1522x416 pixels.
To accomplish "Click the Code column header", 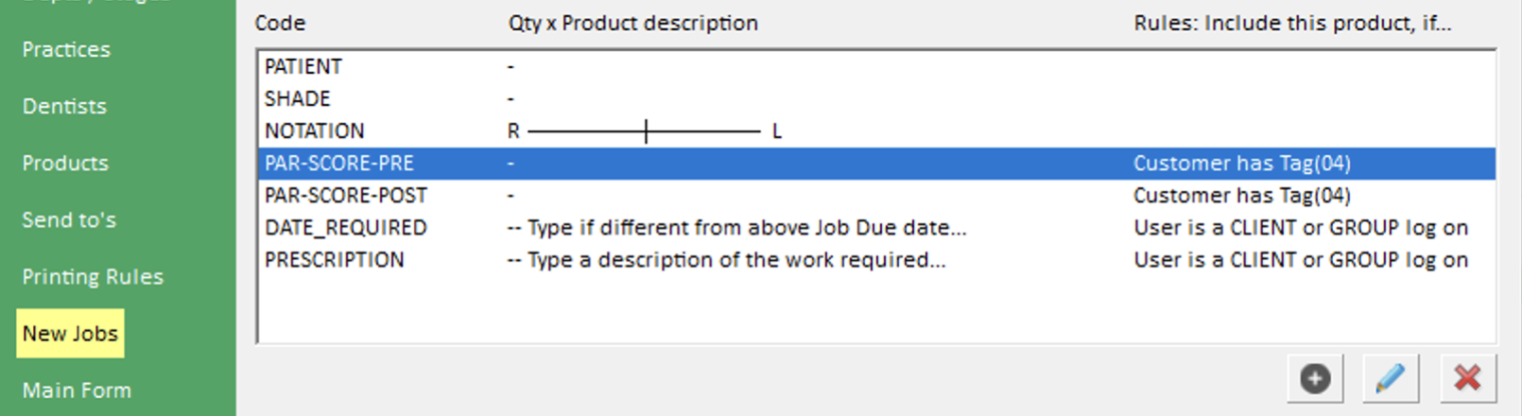I will (x=280, y=23).
